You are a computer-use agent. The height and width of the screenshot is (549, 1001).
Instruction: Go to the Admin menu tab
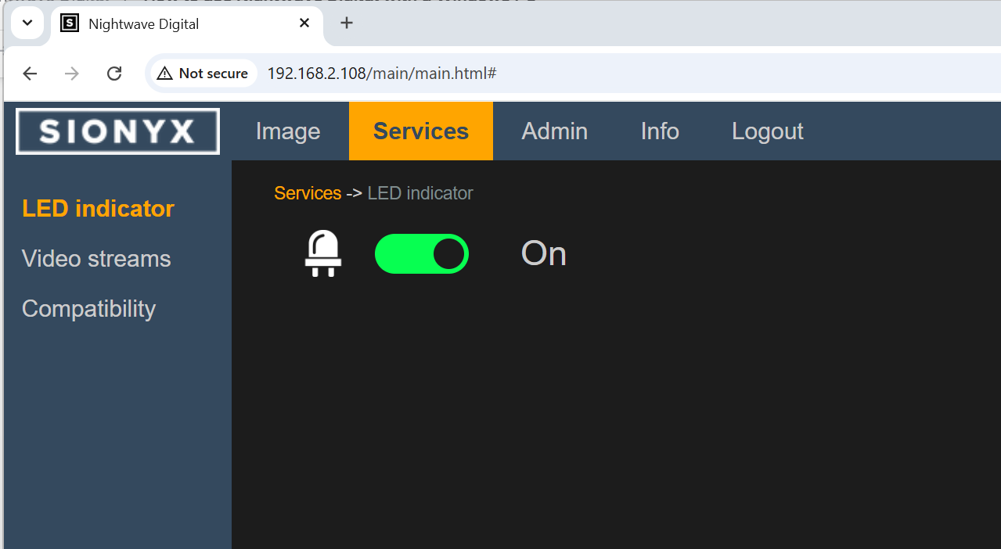tap(554, 131)
